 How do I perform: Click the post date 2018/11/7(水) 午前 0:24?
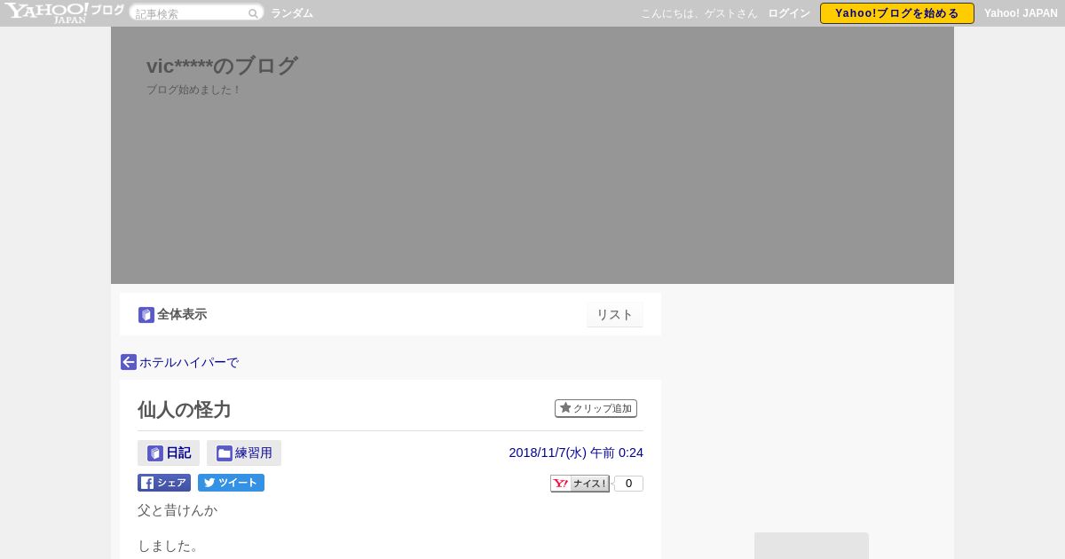pos(576,453)
